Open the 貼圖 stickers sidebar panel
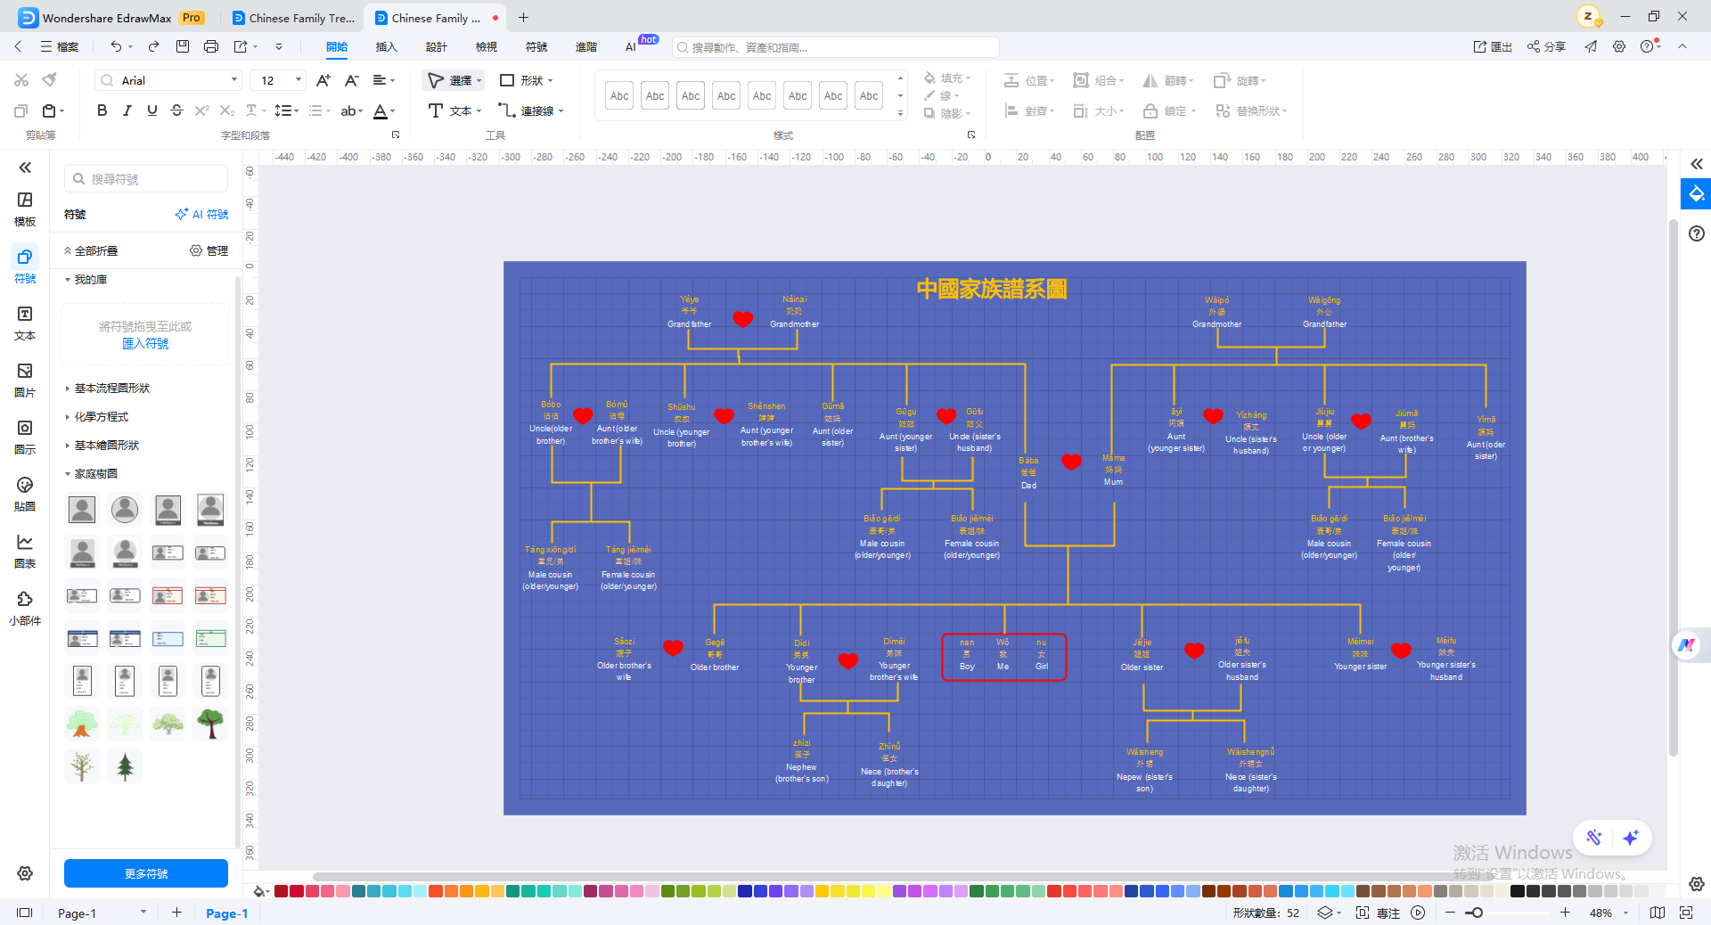The image size is (1711, 925). [25, 495]
